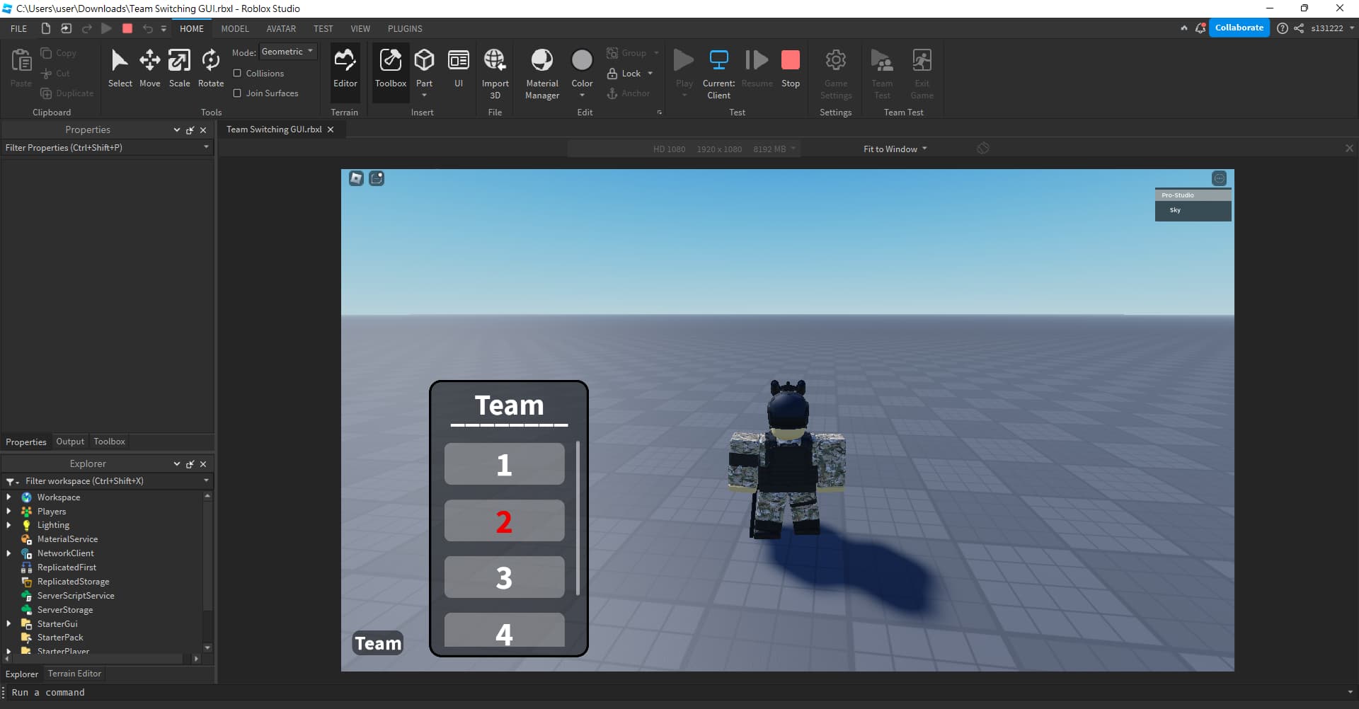Select the Scale tool
The width and height of the screenshot is (1359, 709).
pos(179,67)
